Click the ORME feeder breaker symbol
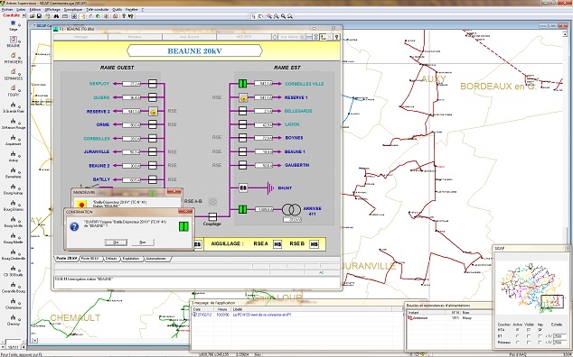 [x=153, y=124]
